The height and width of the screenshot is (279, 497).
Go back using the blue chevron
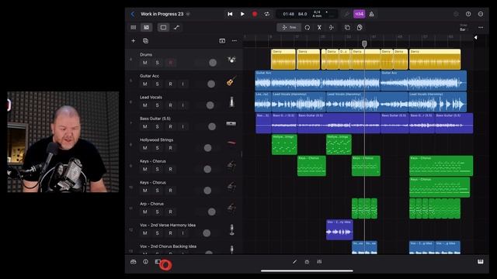pyautogui.click(x=133, y=14)
